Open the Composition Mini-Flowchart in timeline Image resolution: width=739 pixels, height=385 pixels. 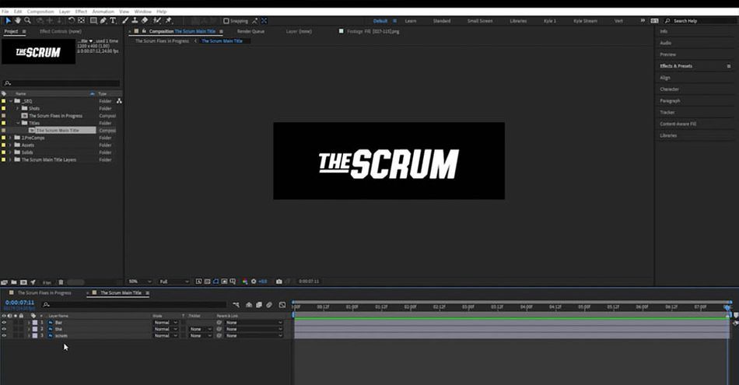[x=236, y=305]
